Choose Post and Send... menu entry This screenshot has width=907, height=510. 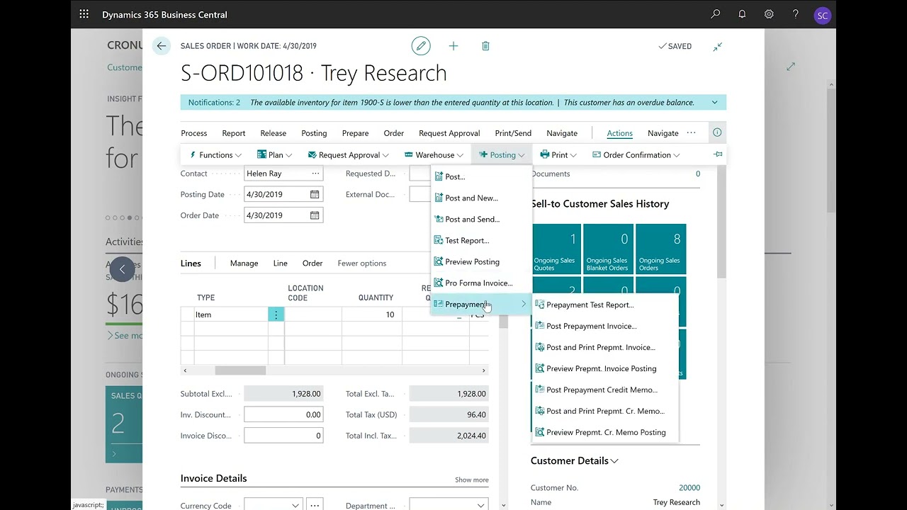pos(480,219)
